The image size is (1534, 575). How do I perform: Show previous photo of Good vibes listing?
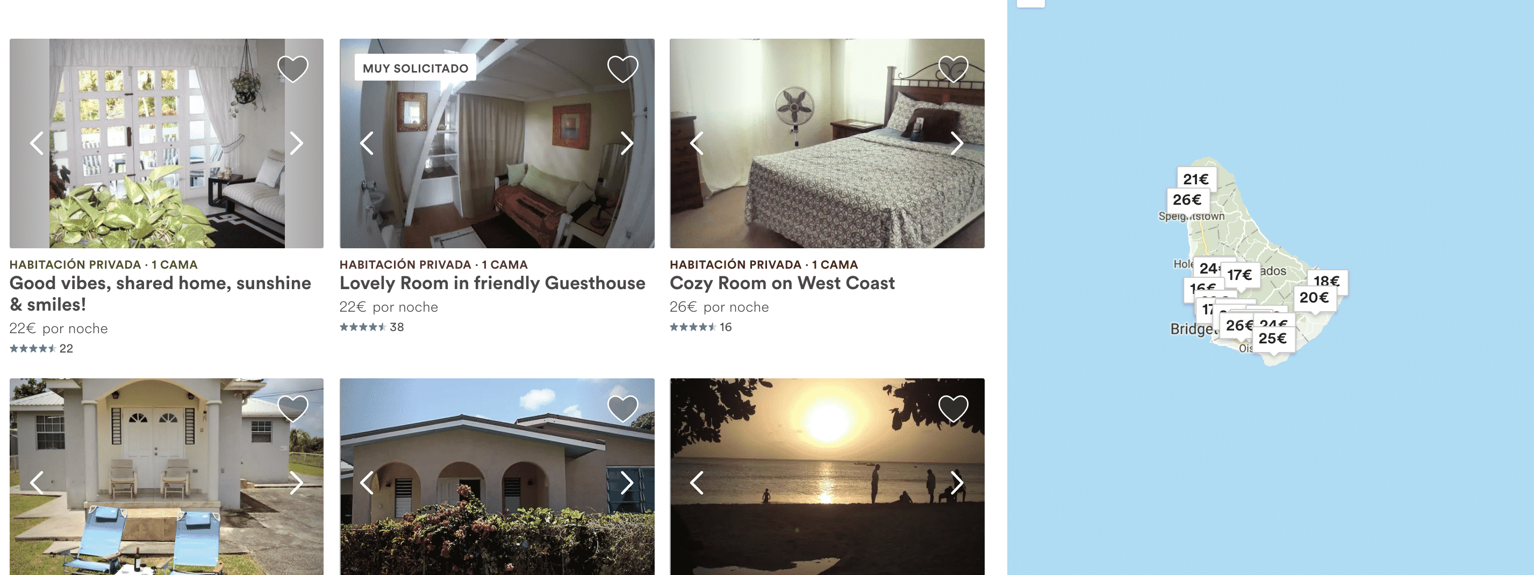click(37, 143)
